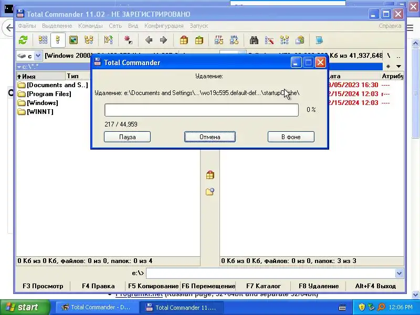
Task: Open the left drive selector dropdown
Action: 38,56
